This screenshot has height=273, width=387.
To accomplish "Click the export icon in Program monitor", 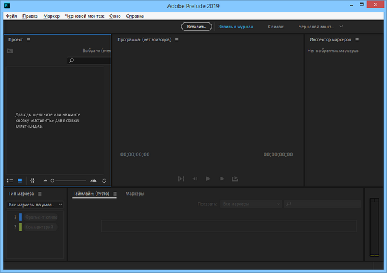I will (235, 179).
